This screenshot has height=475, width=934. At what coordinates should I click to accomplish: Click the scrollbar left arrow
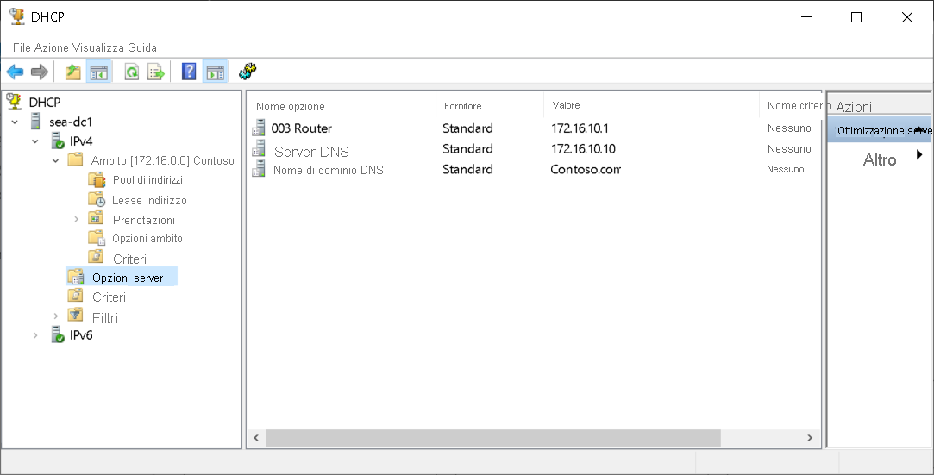(256, 438)
